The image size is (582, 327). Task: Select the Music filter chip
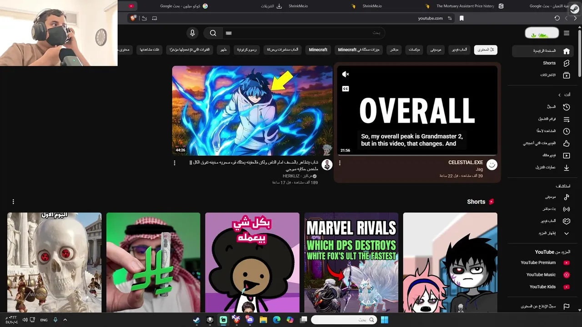436,50
